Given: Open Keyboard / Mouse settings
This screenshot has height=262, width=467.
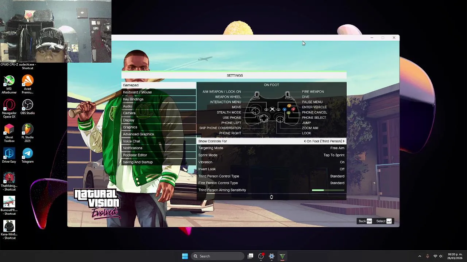Looking at the screenshot, I should (159, 92).
